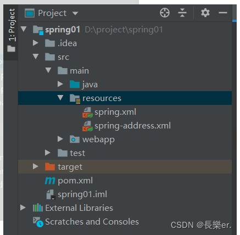Click the spring01 module folder icon
Viewport: 240px width, 235px height.
(x=38, y=30)
